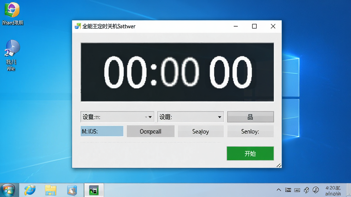Select the second desktop shortcut icon

pos(11,55)
